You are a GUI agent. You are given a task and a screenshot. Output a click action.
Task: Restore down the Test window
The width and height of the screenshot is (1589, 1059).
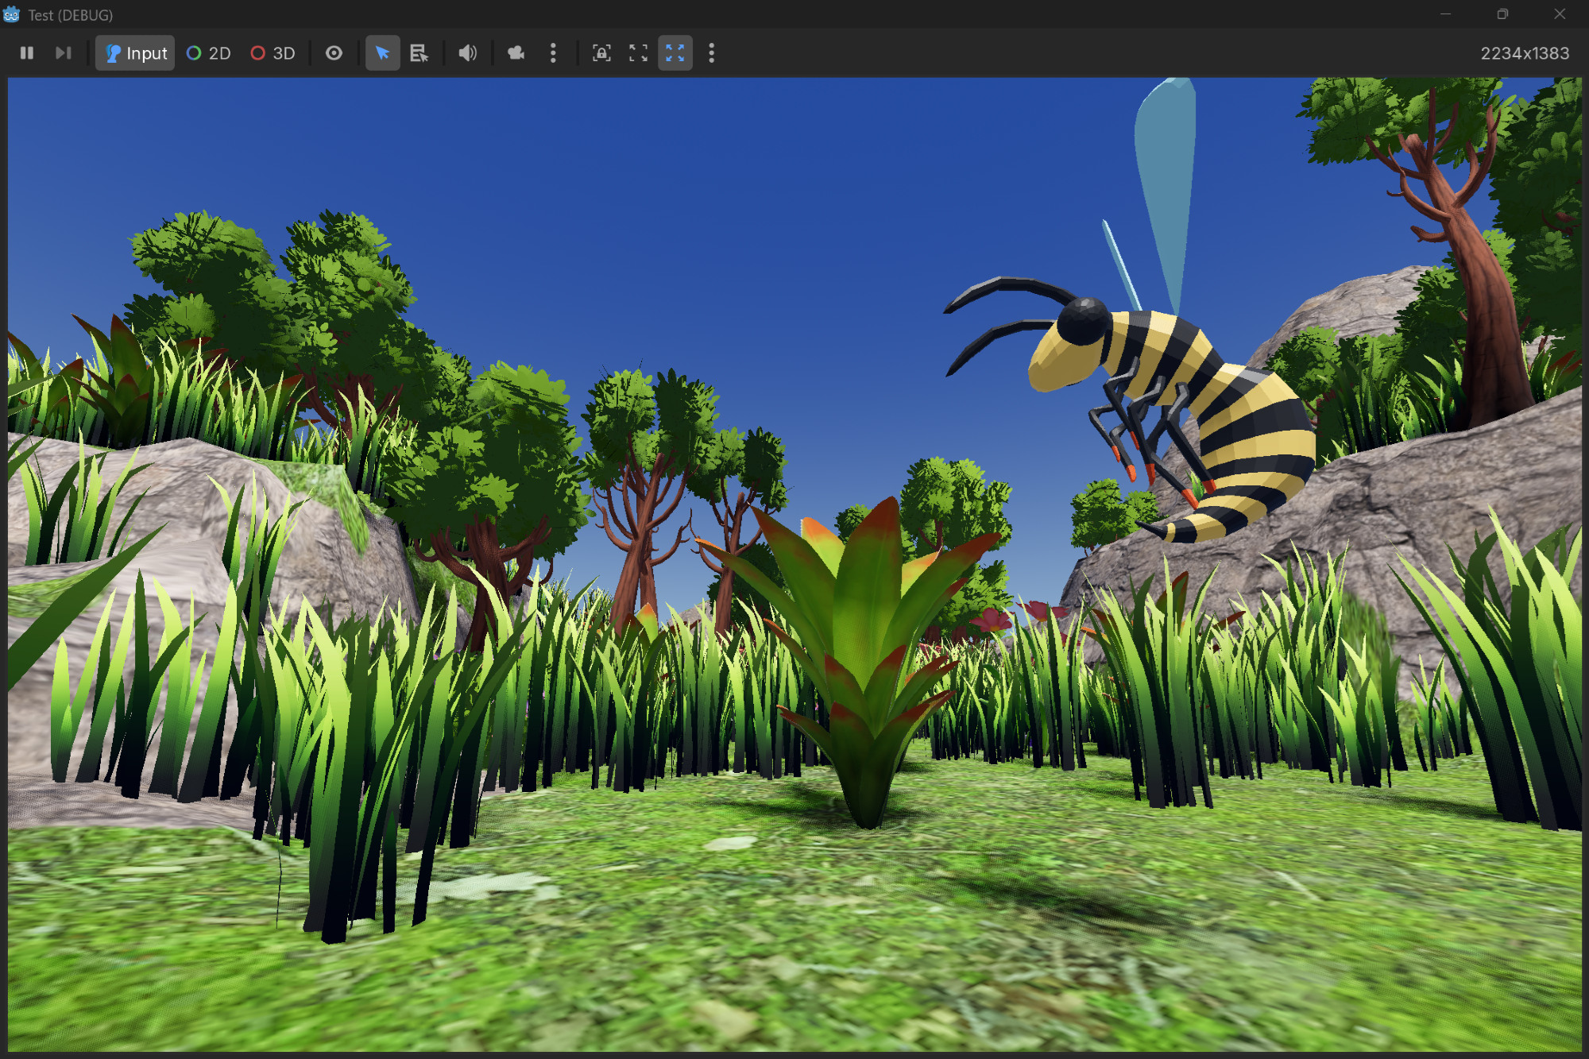coord(1502,14)
